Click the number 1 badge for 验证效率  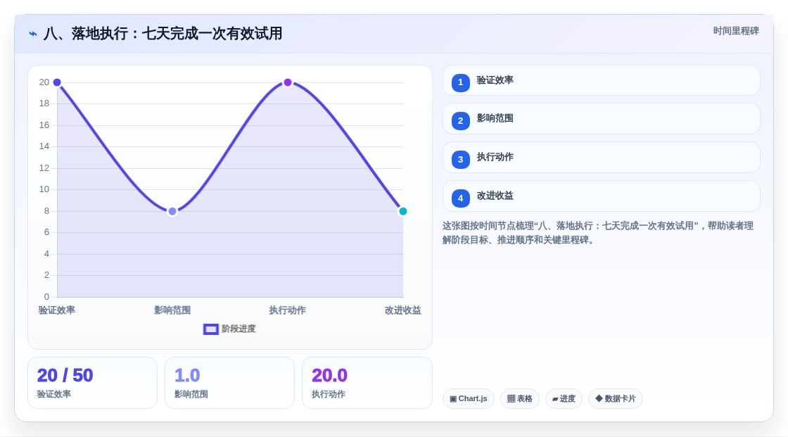(460, 82)
